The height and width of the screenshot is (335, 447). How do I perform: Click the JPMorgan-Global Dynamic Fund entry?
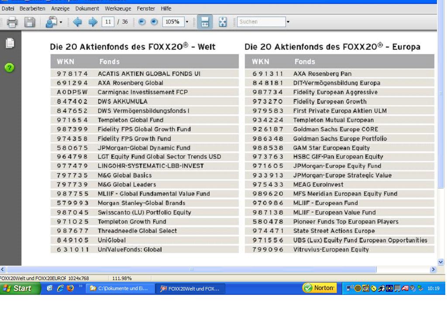point(144,148)
